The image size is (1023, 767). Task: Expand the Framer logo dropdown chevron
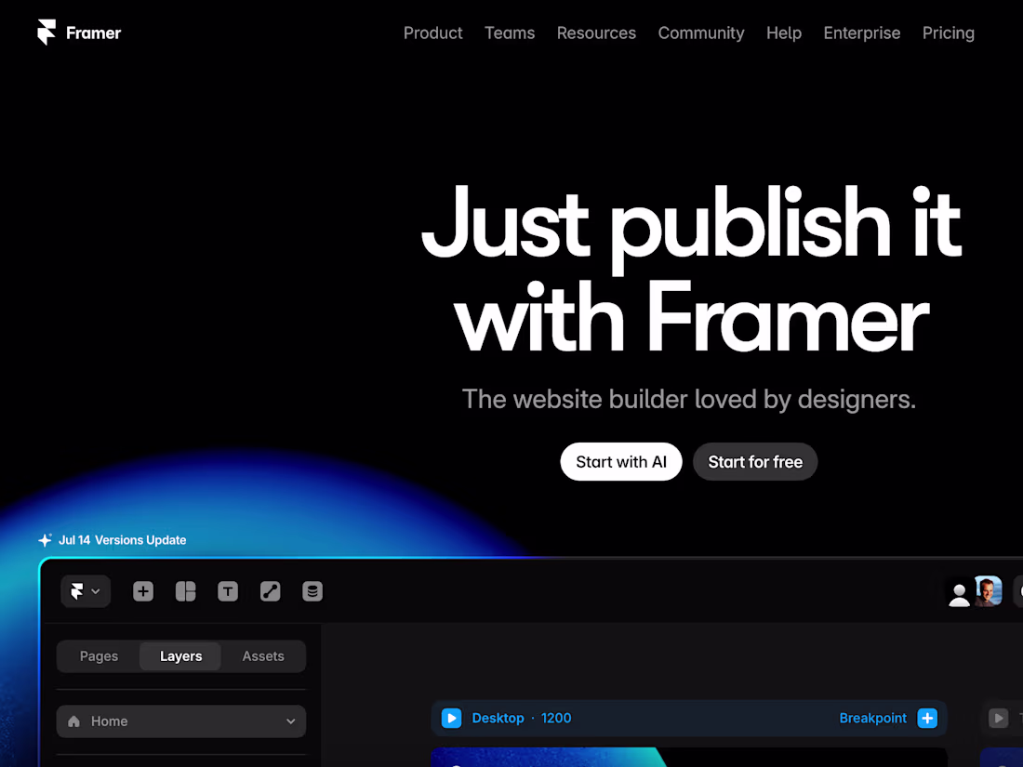point(95,591)
